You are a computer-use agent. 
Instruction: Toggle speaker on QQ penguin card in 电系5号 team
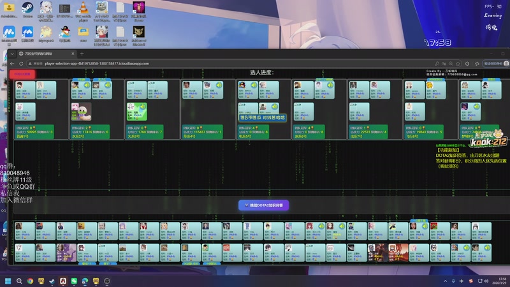pyautogui.click(x=254, y=85)
